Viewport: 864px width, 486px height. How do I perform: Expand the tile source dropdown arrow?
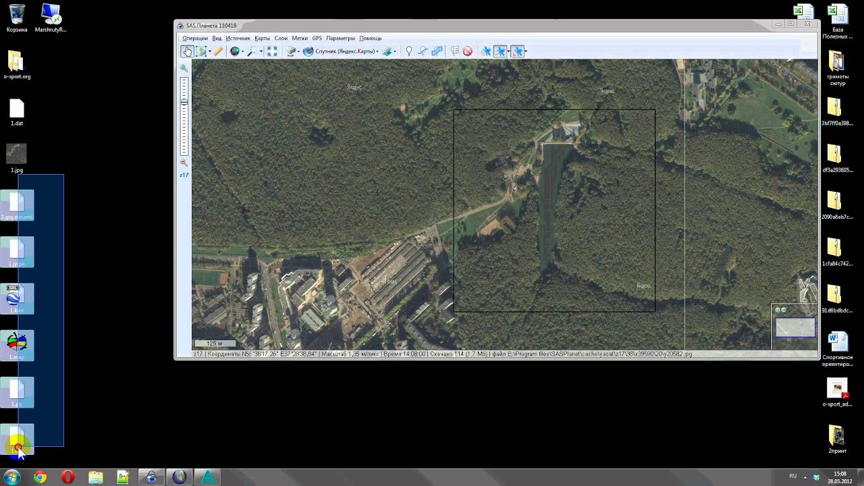point(299,51)
